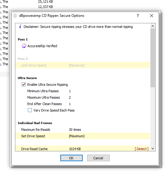Click the red Detect link

141,149
